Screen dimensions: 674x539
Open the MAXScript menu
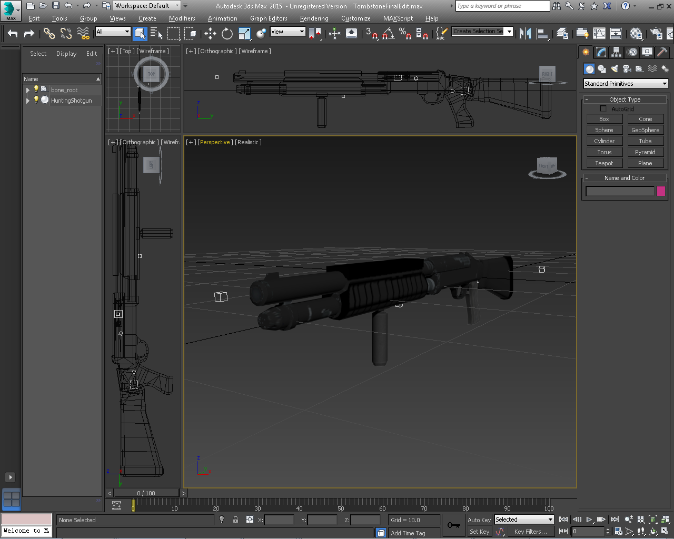398,18
